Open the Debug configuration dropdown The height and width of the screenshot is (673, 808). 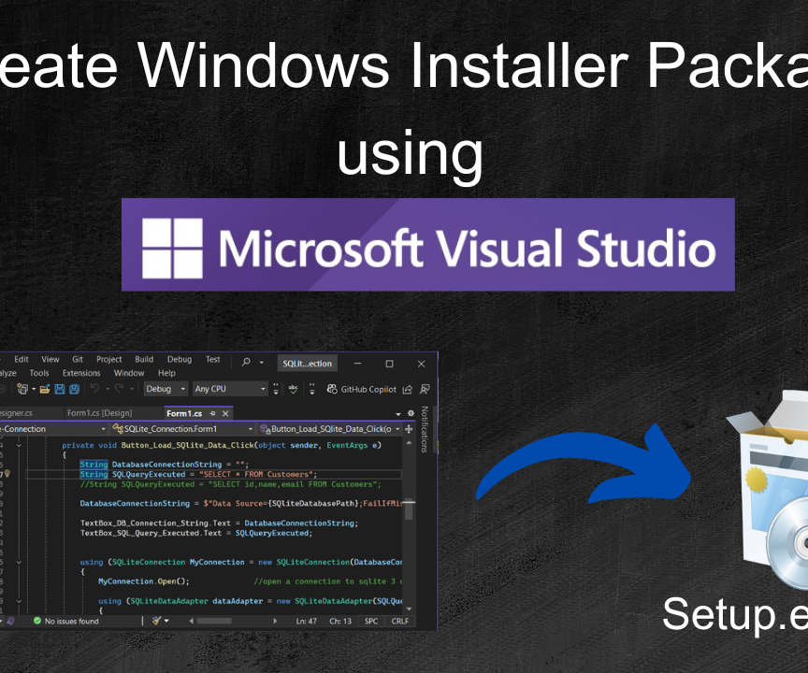click(x=166, y=389)
